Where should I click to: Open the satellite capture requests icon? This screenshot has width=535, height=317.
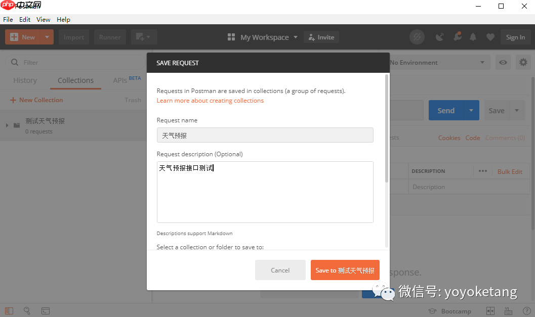coord(440,37)
